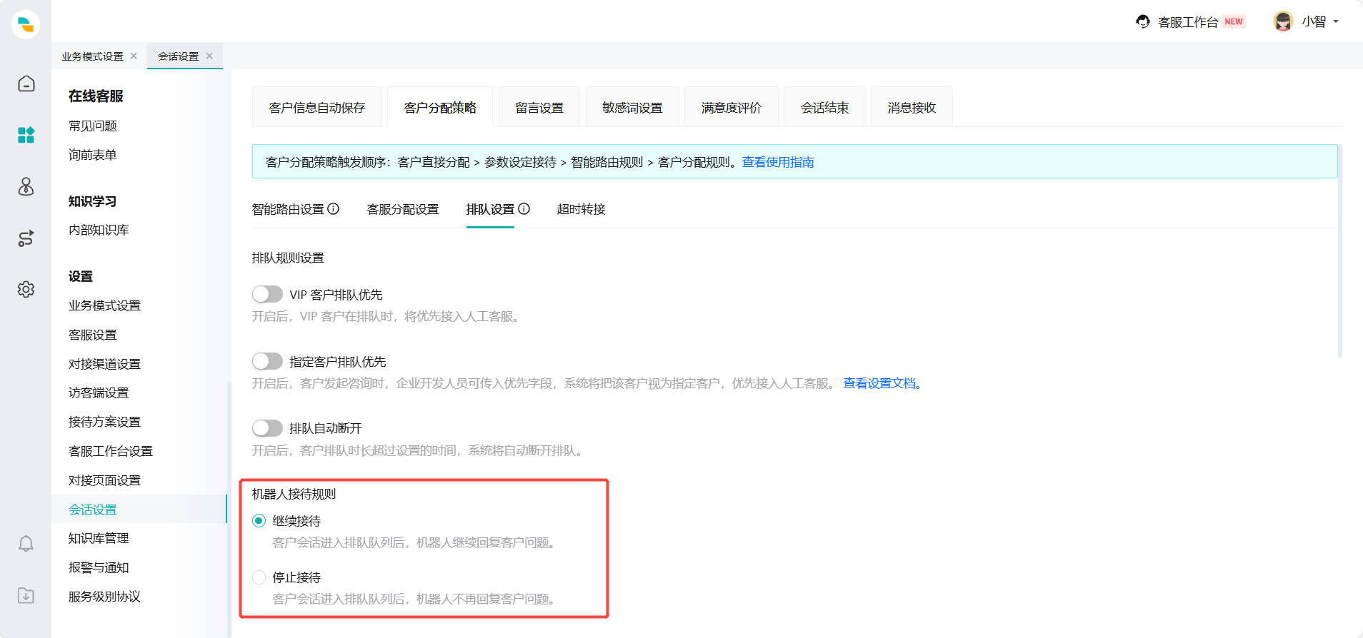Click the 在线客服 section heading
Screen dimensions: 1363x638
(96, 96)
